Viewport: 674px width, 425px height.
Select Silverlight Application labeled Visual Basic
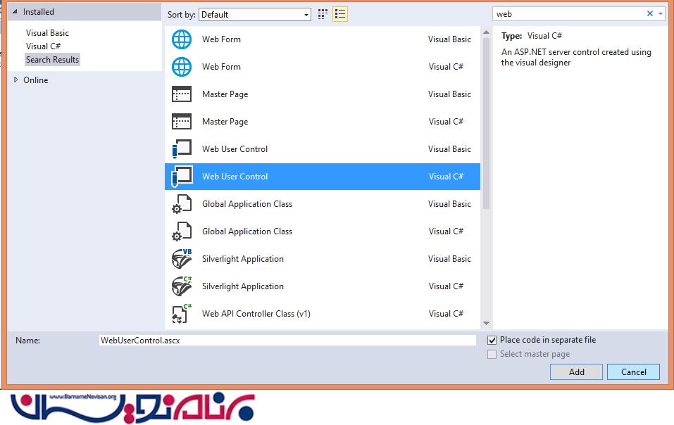(x=323, y=259)
